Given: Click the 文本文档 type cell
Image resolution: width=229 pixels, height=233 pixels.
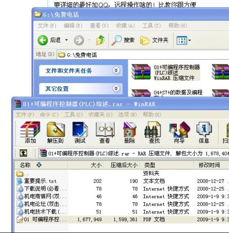Looking at the screenshot, I should 154,181.
